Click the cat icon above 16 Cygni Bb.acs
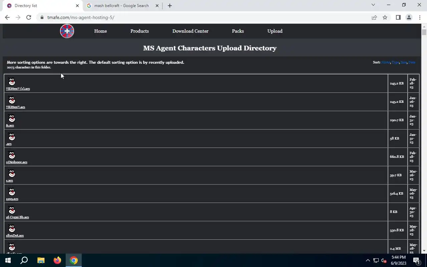427x267 pixels. coord(12,210)
